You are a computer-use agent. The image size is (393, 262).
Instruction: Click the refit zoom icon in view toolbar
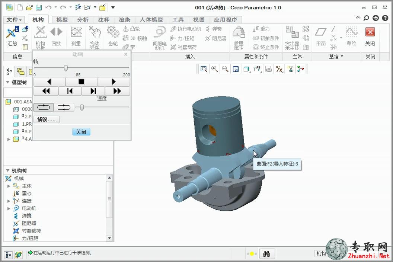click(x=204, y=69)
